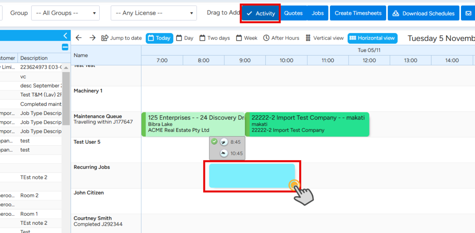Open Jump to date picker
475x233 pixels.
[121, 38]
